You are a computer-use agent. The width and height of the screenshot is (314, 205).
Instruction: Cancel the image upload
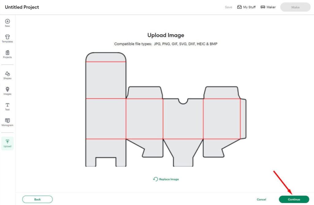(x=261, y=199)
